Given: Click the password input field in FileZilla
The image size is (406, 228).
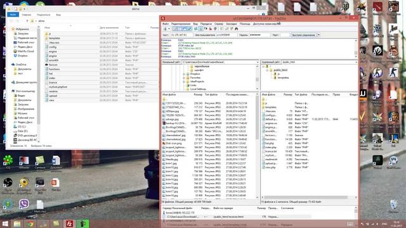Looking at the screenshot, I should (x=259, y=35).
